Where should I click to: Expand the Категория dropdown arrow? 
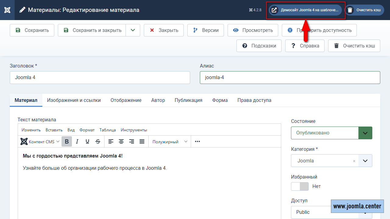point(365,161)
